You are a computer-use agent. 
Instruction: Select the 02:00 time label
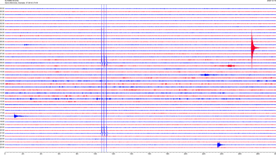(2, 21)
